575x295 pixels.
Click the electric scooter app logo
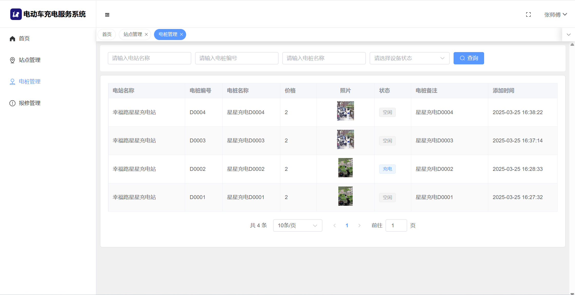point(16,14)
